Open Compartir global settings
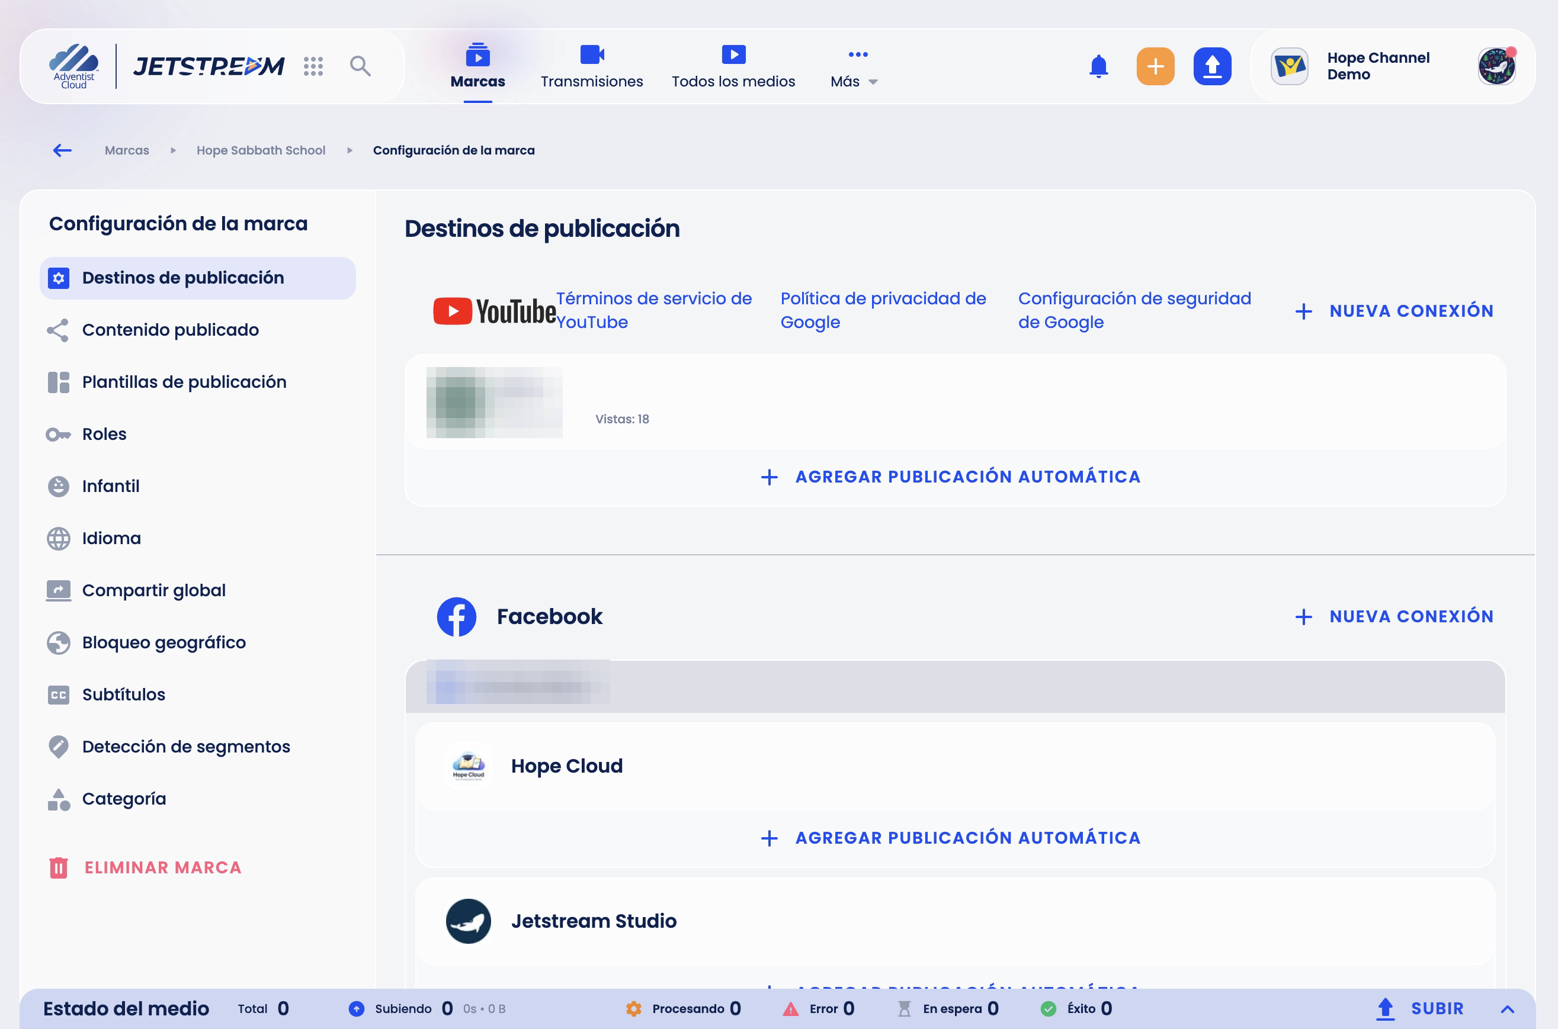This screenshot has height=1029, width=1558. pyautogui.click(x=198, y=591)
